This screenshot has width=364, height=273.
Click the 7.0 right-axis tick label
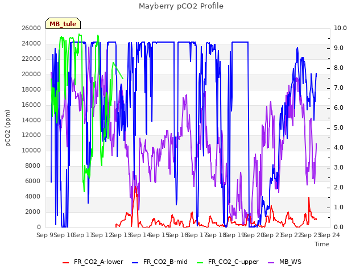click(x=338, y=88)
